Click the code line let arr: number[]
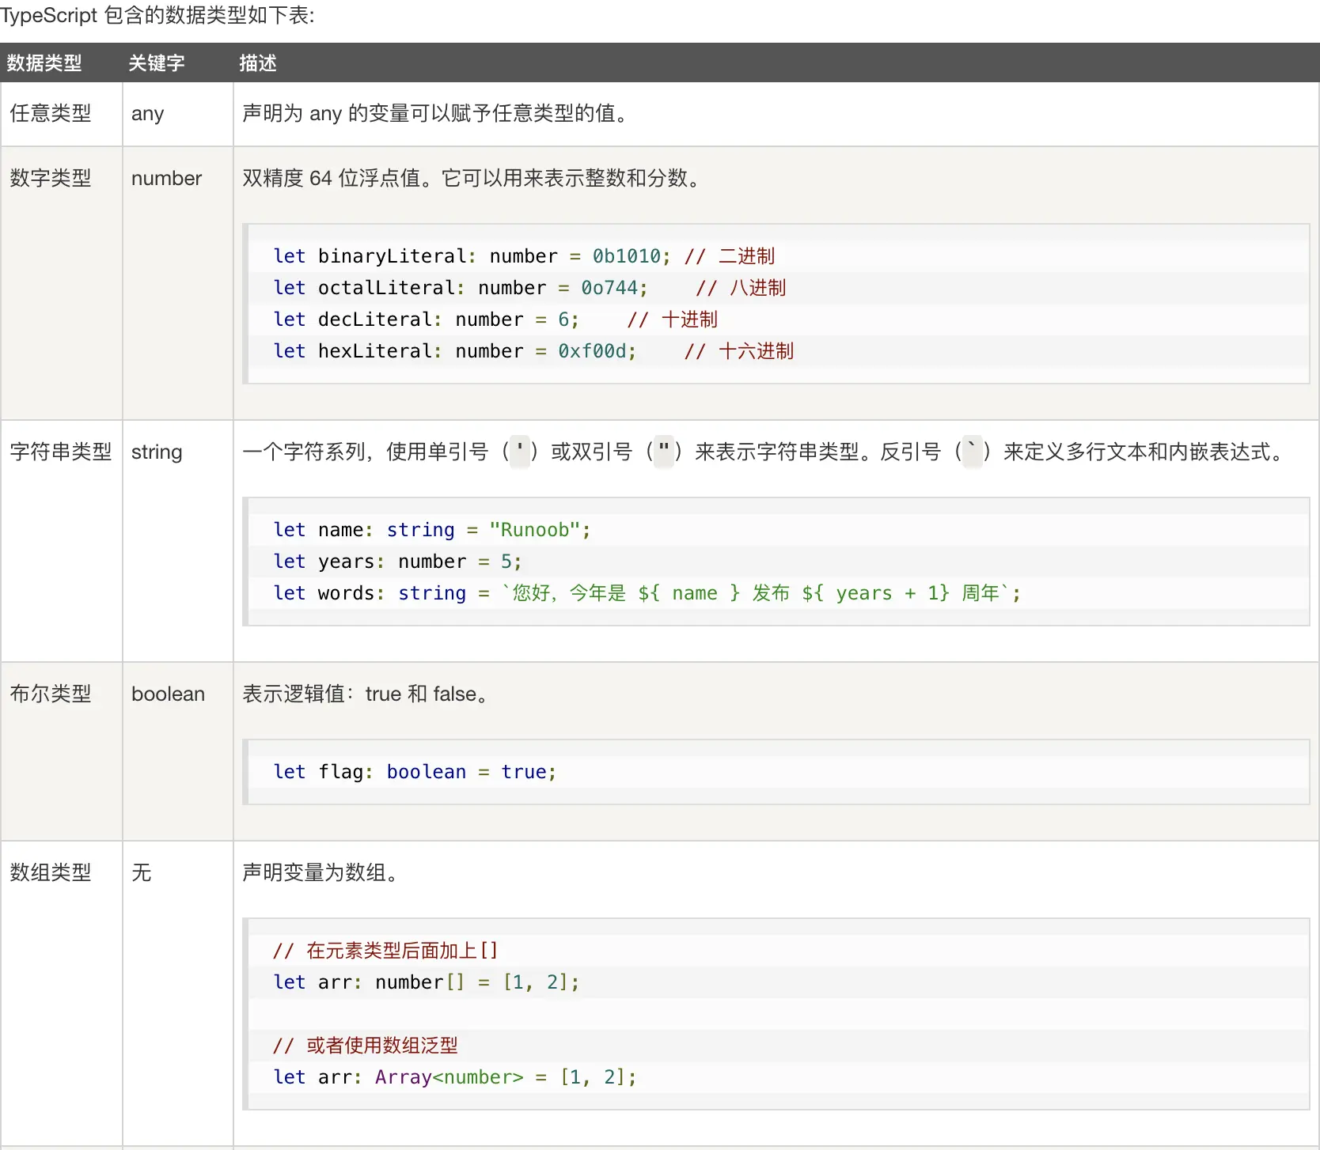1320x1150 pixels. (x=427, y=982)
